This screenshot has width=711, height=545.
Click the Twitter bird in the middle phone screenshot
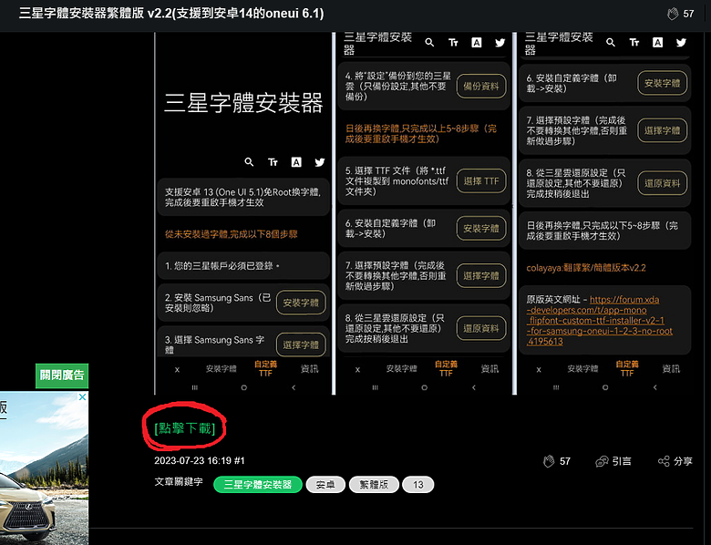[500, 43]
